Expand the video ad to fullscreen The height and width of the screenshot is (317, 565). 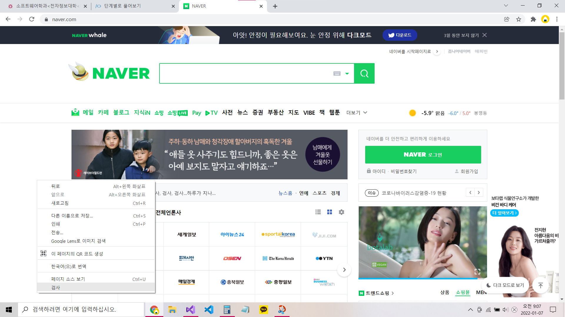(477, 272)
